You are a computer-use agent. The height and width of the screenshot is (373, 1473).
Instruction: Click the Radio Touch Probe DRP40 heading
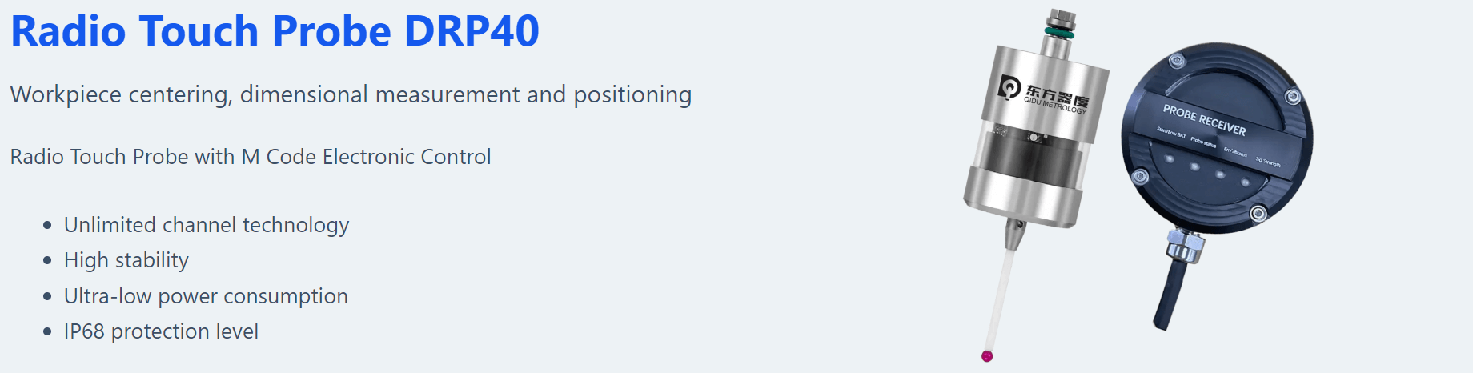click(275, 32)
